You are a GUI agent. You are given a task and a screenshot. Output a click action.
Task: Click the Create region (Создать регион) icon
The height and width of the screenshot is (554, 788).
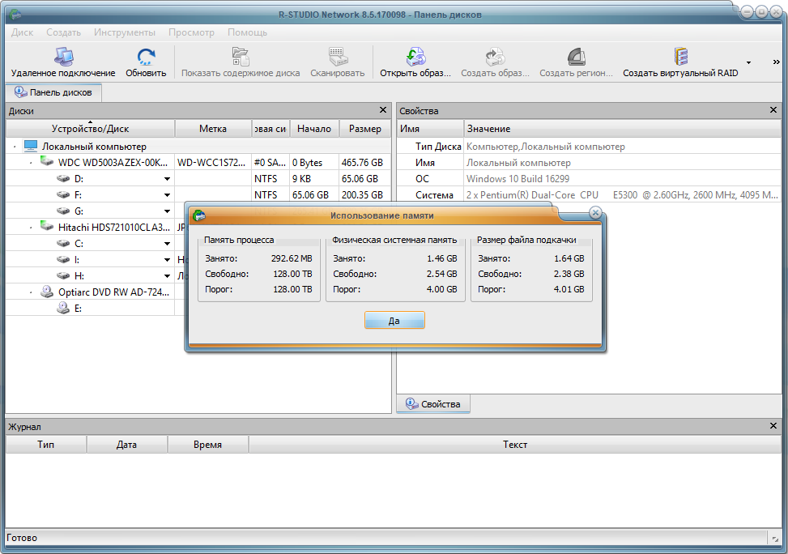point(576,57)
